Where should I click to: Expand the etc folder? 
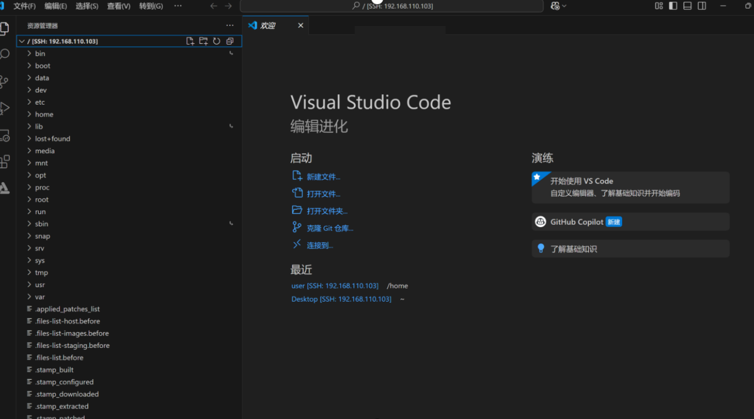[x=39, y=102]
